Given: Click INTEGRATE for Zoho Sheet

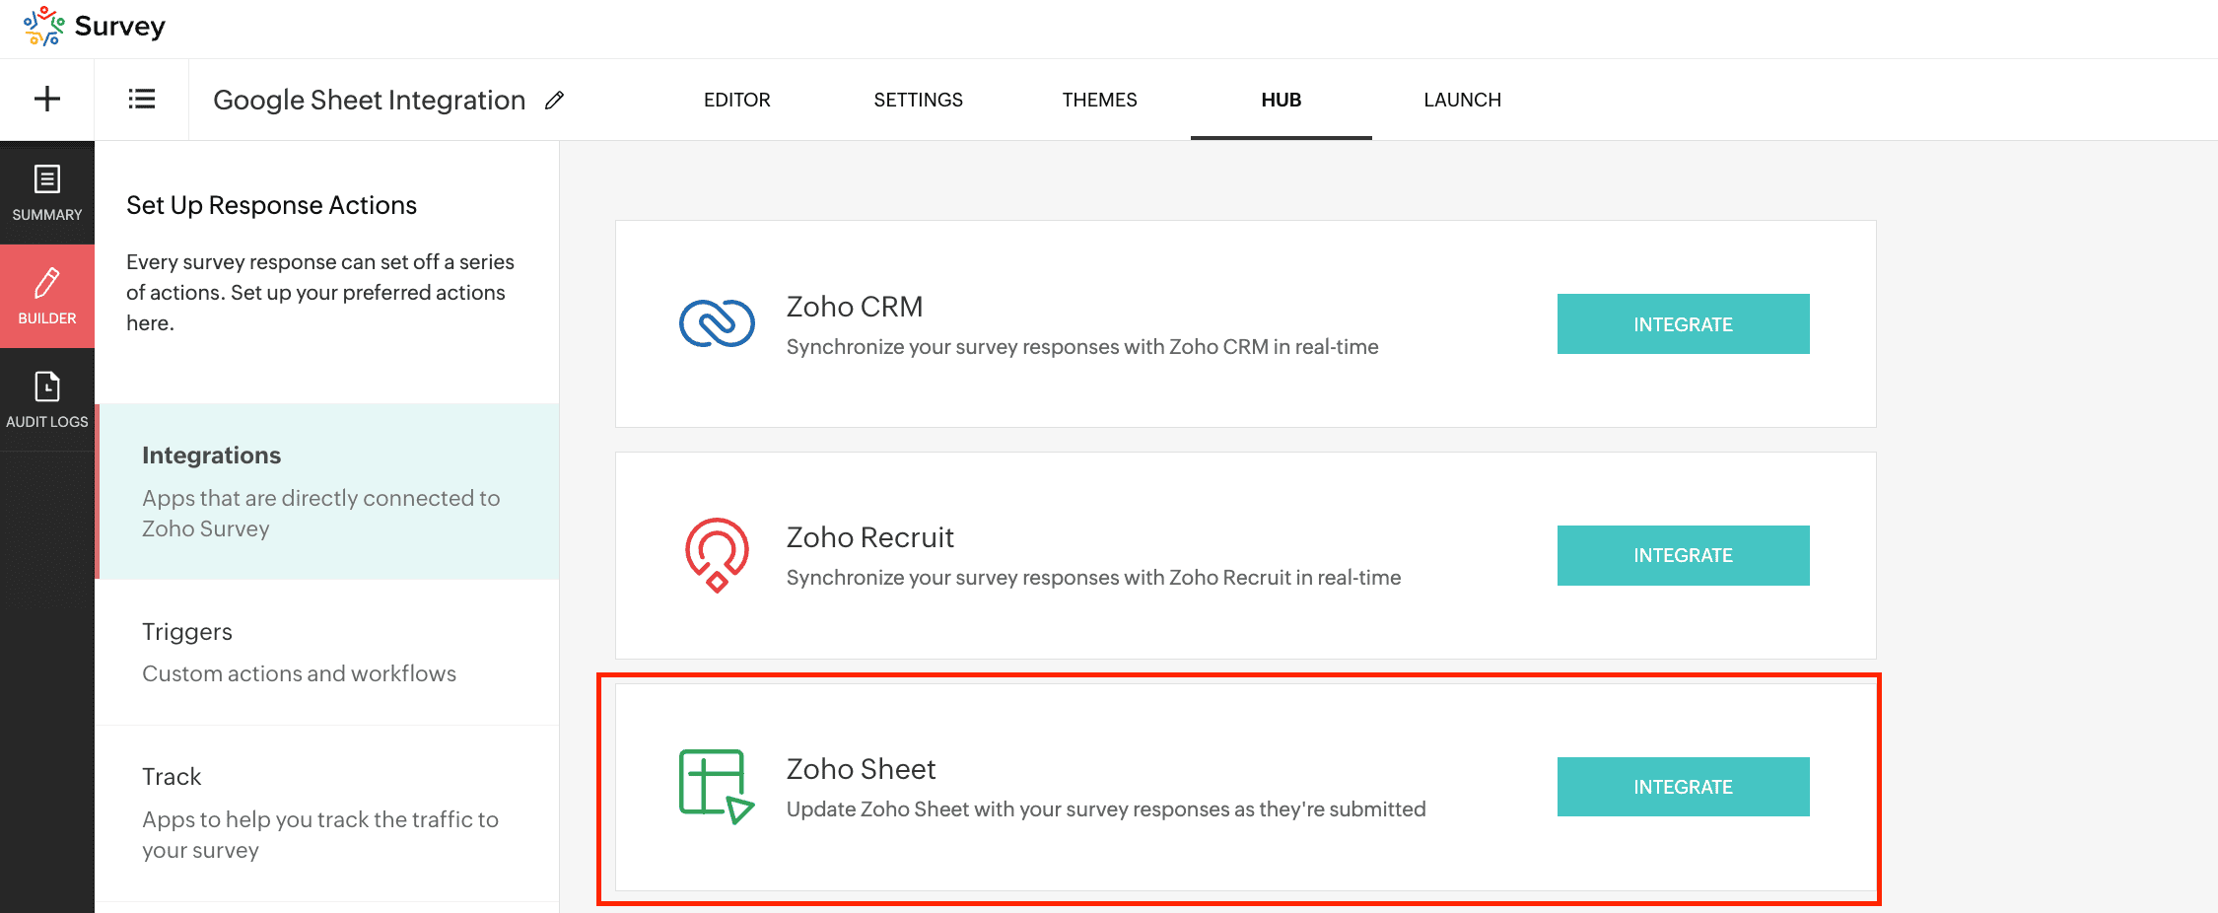Looking at the screenshot, I should [1684, 787].
